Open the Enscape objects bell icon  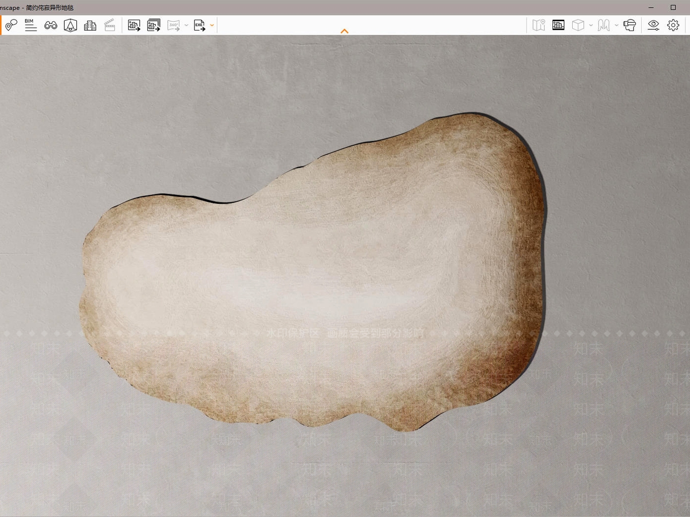(x=70, y=25)
